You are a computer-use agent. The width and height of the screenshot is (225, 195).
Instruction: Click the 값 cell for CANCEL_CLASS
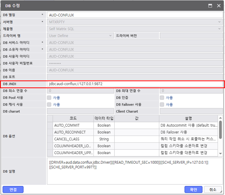[x=137, y=139]
